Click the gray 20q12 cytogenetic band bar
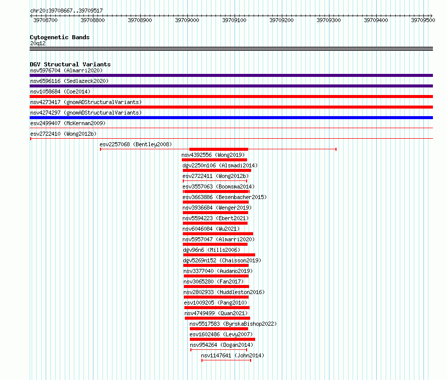 click(x=231, y=49)
